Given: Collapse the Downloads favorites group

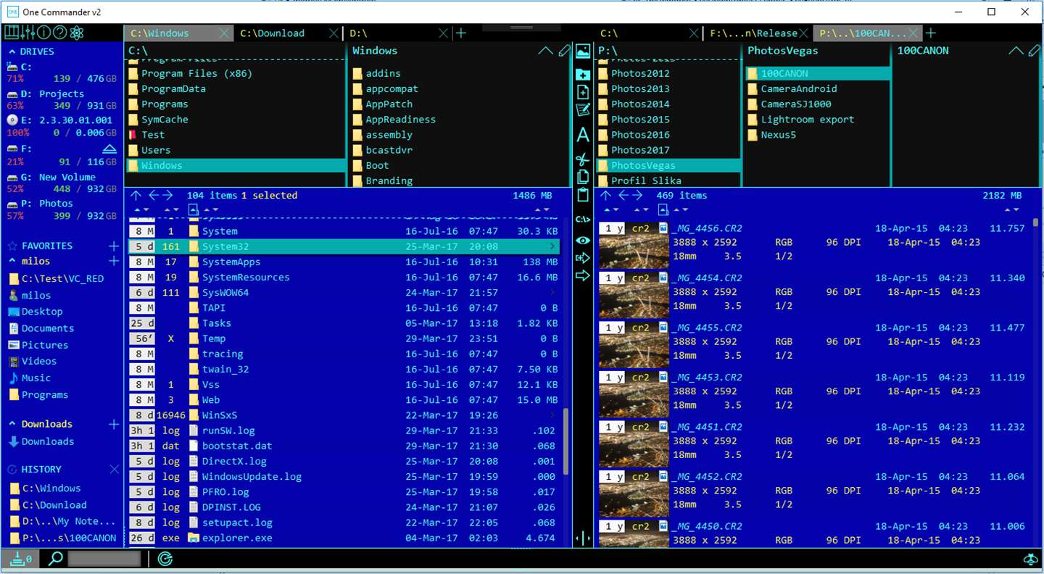Looking at the screenshot, I should tap(12, 424).
